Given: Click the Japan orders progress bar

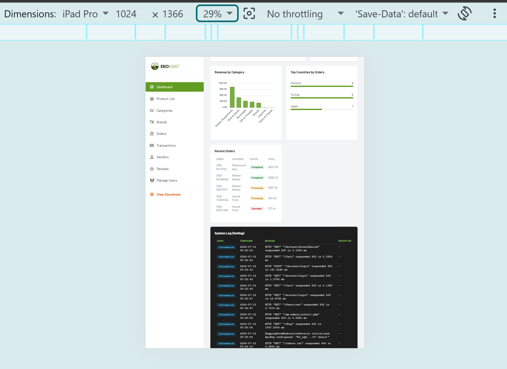Looking at the screenshot, I should [322, 109].
